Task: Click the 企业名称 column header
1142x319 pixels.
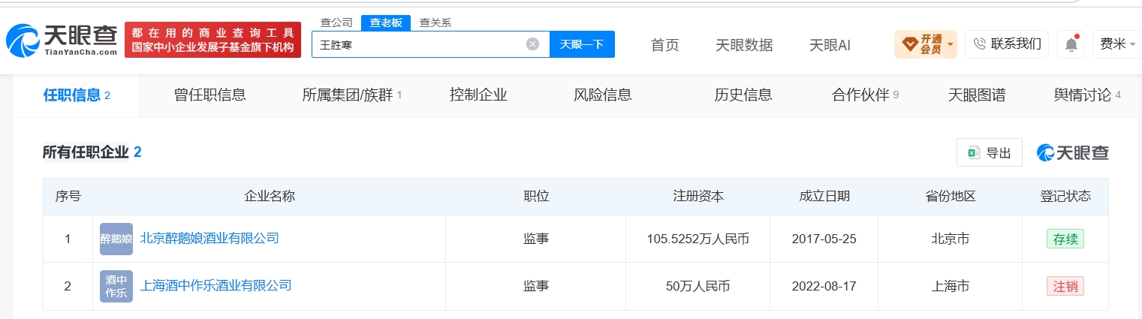Action: (270, 197)
